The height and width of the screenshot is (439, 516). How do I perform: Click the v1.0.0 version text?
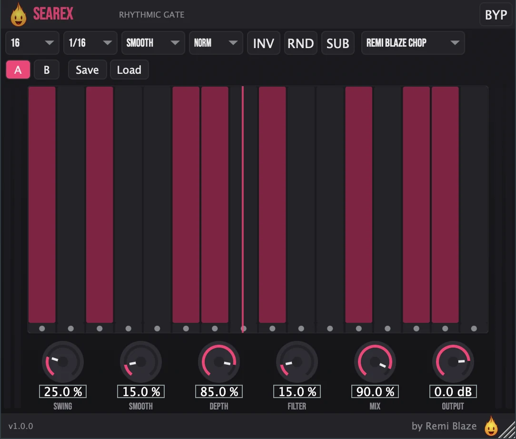(x=21, y=426)
